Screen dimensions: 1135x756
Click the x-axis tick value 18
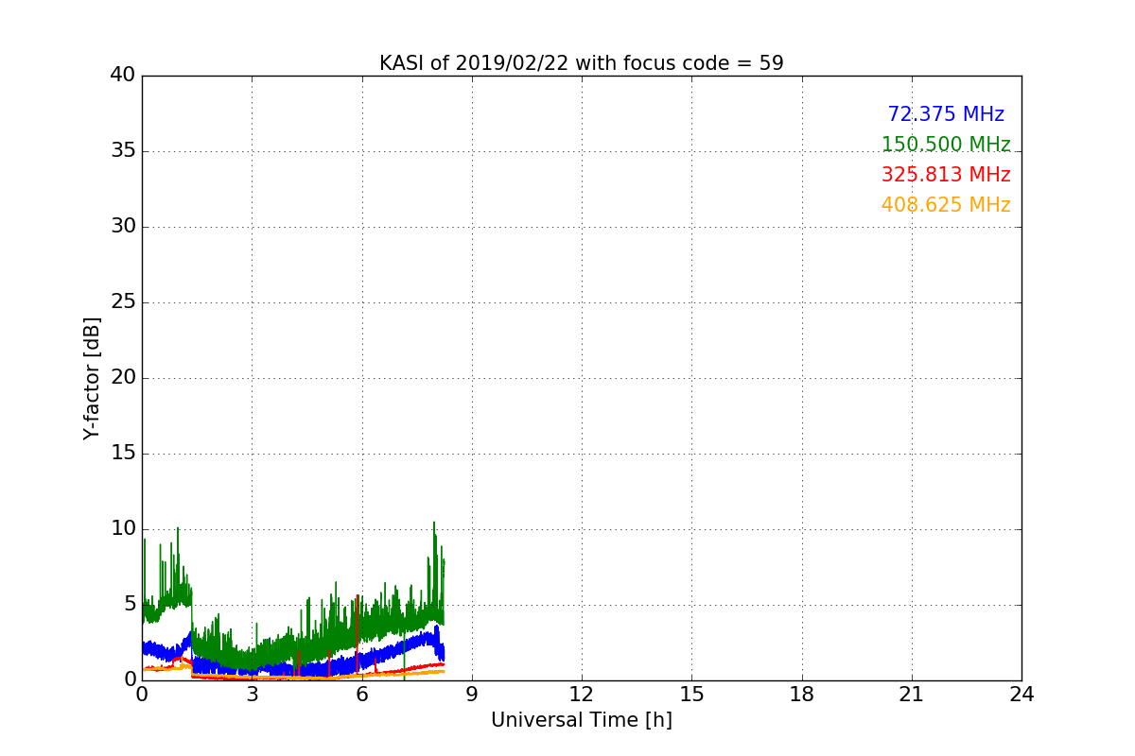pyautogui.click(x=802, y=695)
